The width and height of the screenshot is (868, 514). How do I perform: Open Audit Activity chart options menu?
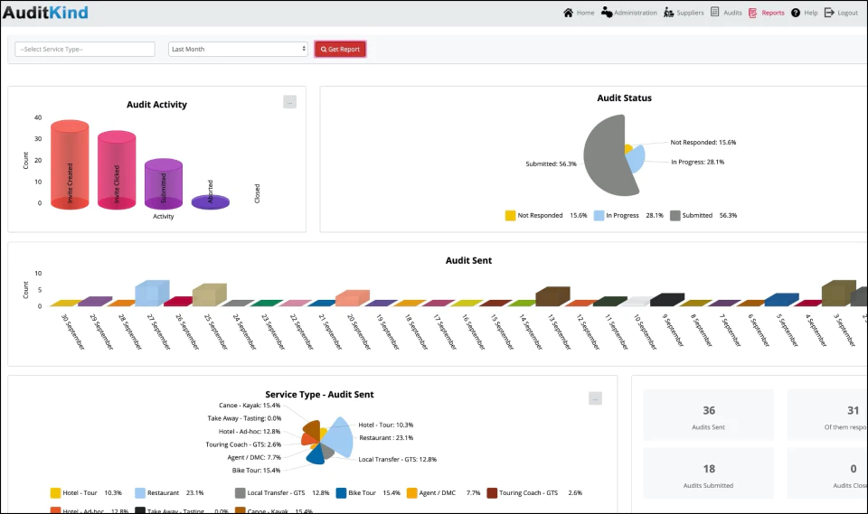point(289,102)
